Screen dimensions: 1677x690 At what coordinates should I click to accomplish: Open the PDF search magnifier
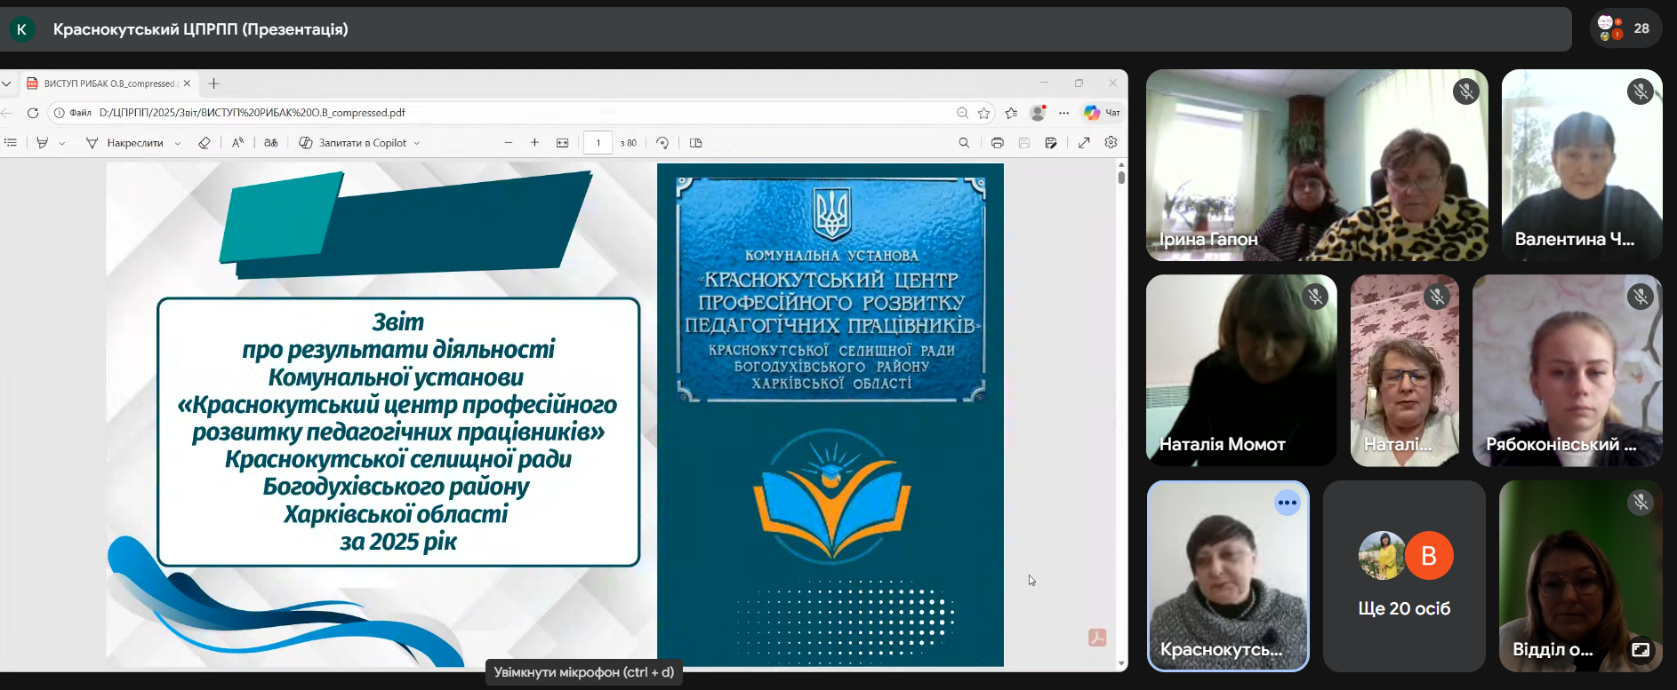[x=964, y=143]
